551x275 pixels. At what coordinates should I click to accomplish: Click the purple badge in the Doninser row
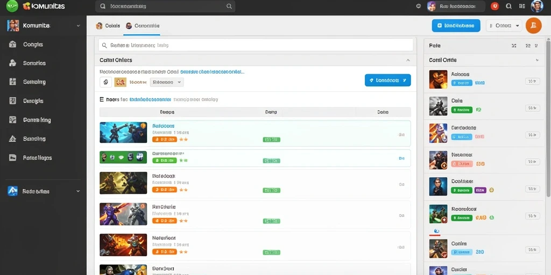480,190
